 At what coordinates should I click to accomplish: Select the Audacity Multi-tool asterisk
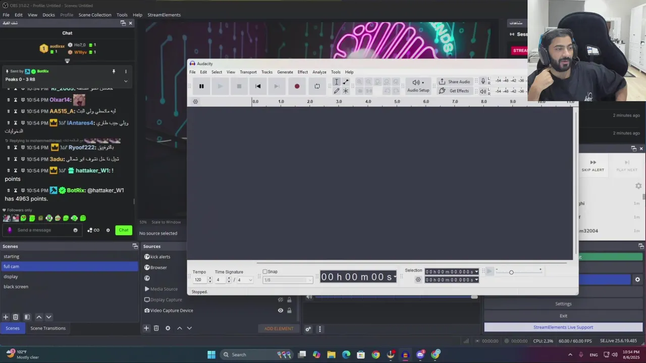[346, 91]
